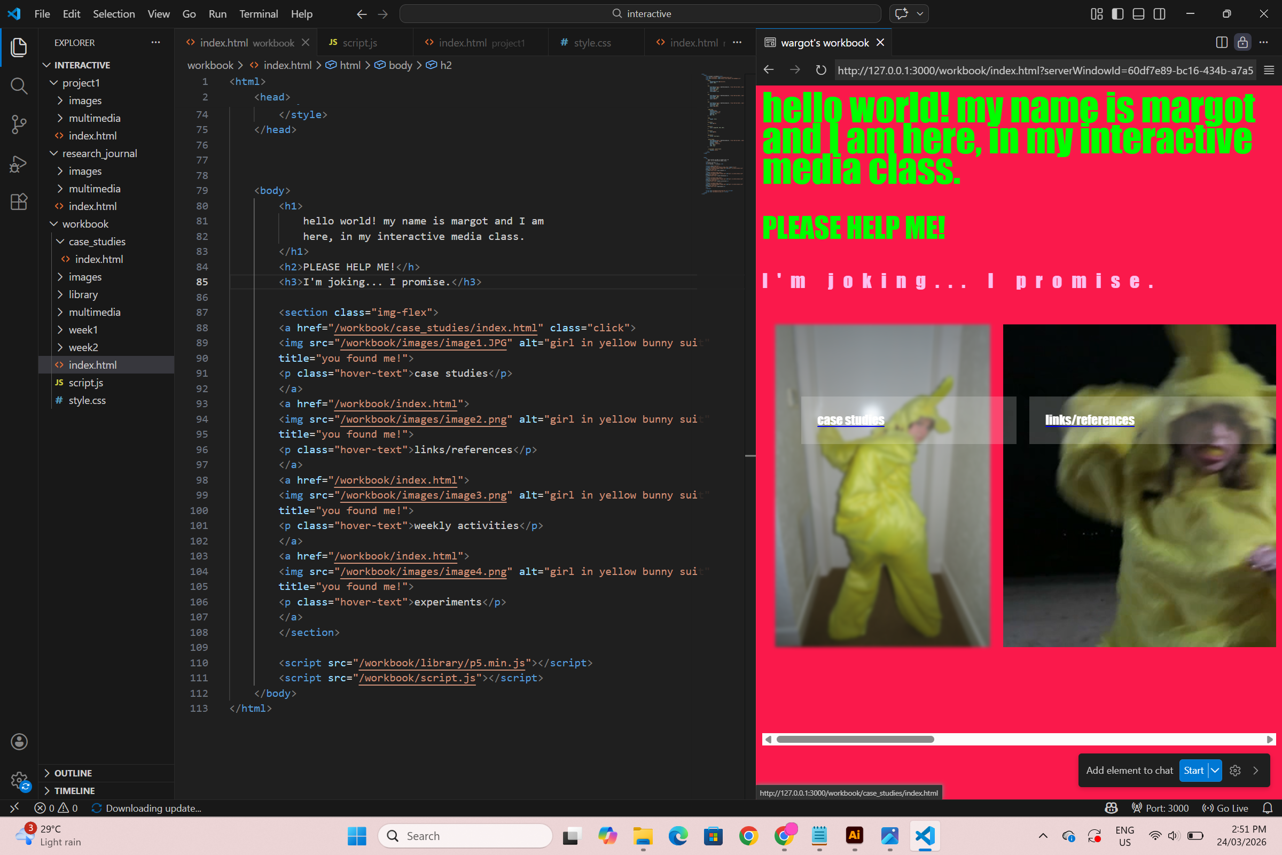Image resolution: width=1282 pixels, height=855 pixels.
Task: Reload the browser preview page
Action: point(821,71)
